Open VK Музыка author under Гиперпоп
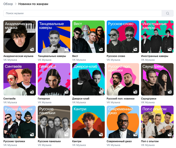The image size is (176, 148). [x=44, y=102]
